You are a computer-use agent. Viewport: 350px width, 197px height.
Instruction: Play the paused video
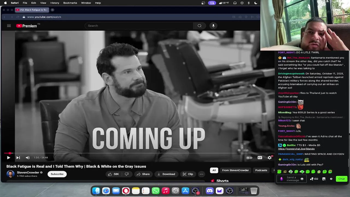coord(8,158)
